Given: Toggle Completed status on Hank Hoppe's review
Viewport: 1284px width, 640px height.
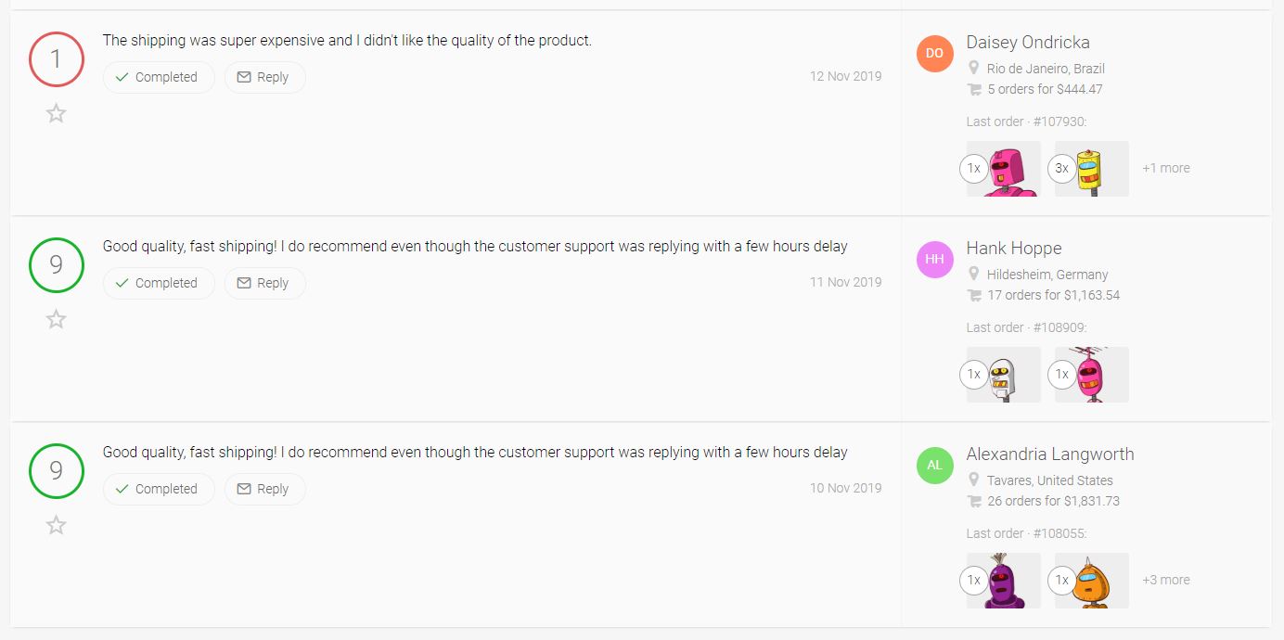Looking at the screenshot, I should click(x=159, y=283).
